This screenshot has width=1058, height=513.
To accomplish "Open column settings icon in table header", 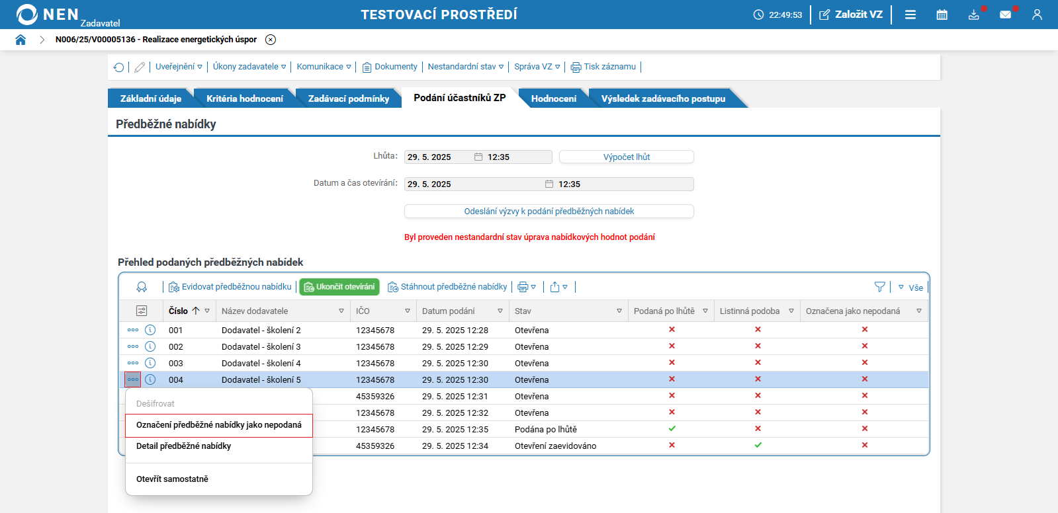I will click(x=142, y=311).
